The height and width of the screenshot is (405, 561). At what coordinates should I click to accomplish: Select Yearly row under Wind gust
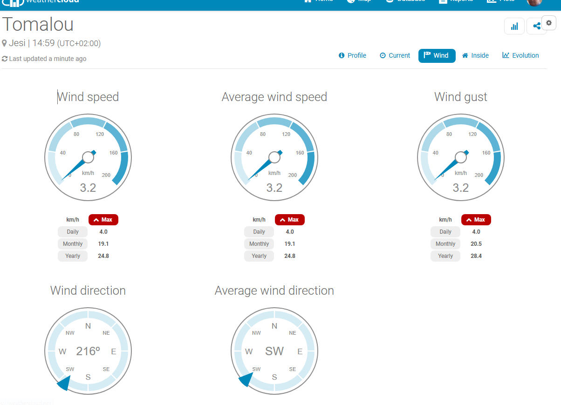click(x=445, y=256)
